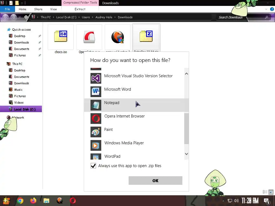Select the Opera setup exe file

click(x=89, y=37)
